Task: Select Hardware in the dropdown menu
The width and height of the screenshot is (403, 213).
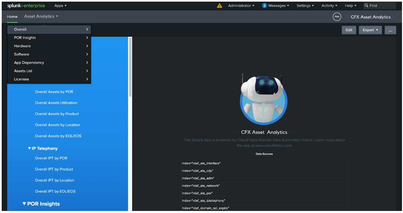Action: point(23,46)
